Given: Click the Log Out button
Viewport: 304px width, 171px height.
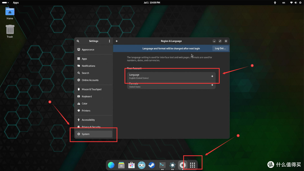Looking at the screenshot, I should click(x=220, y=48).
